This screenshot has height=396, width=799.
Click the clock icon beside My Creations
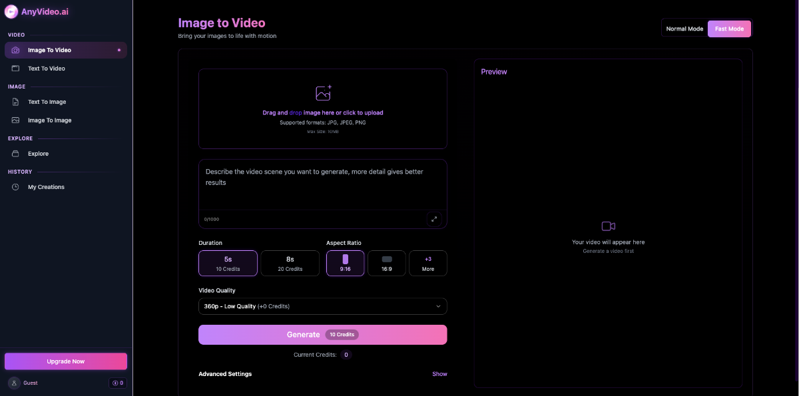[15, 187]
